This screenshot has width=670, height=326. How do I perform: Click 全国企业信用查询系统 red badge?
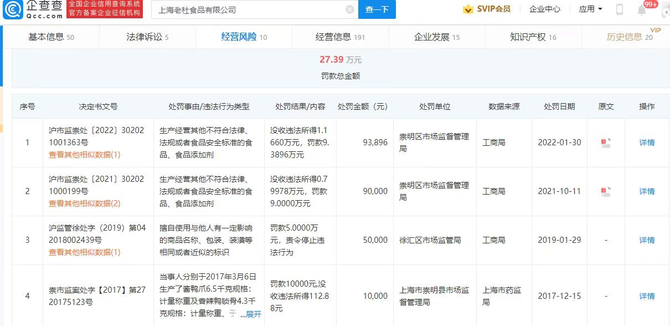[x=104, y=8]
